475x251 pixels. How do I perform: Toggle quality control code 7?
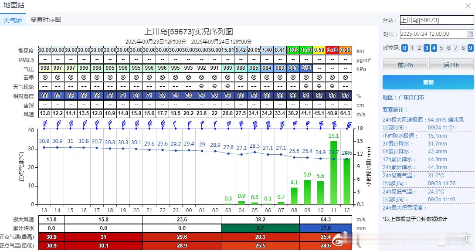pyautogui.click(x=456, y=47)
